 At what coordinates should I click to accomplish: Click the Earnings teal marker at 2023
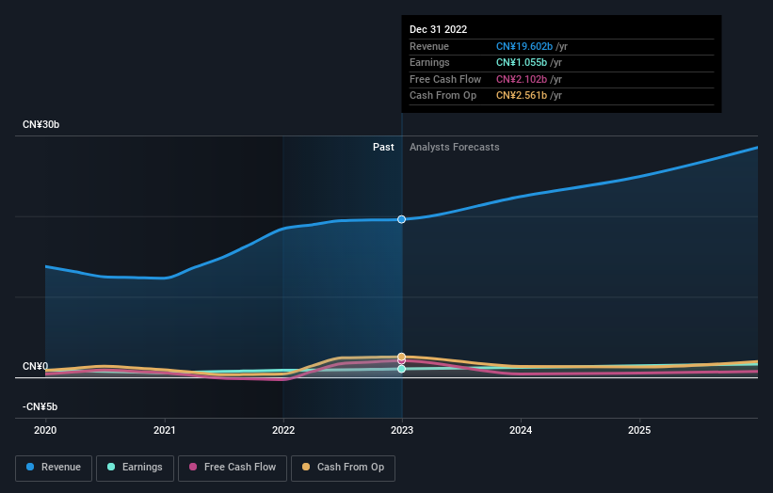402,369
